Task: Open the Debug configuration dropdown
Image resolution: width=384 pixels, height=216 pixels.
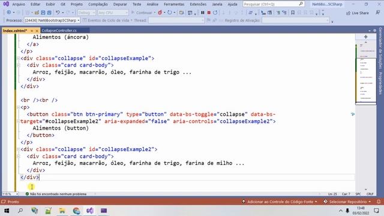Action: point(86,13)
